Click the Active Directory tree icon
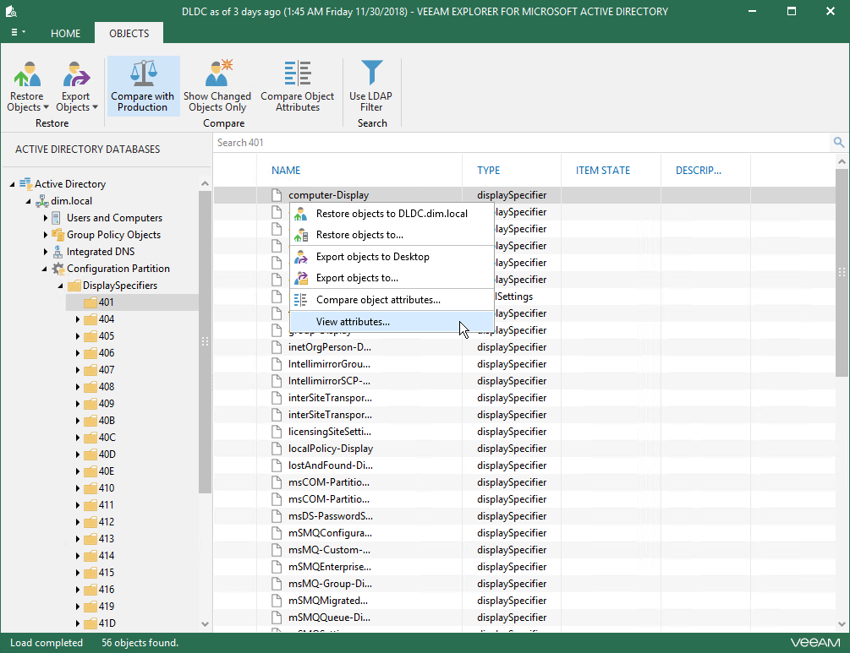This screenshot has width=850, height=653. pyautogui.click(x=25, y=183)
